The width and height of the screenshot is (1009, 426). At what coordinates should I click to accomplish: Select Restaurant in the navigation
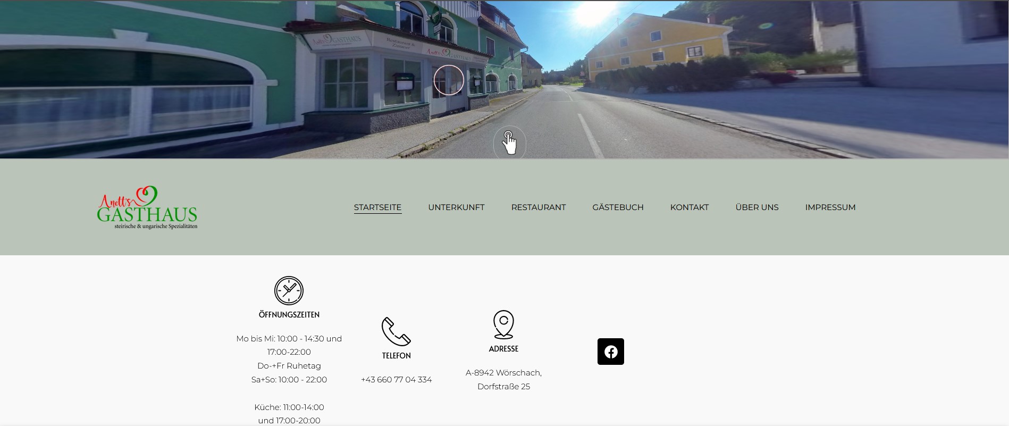point(538,207)
